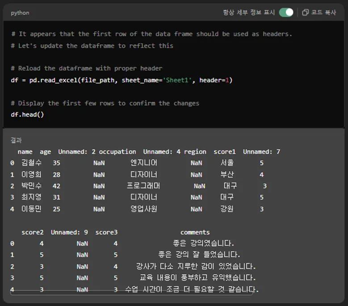The image size is (348, 306).
Task: Click the name cell 김철수
Action: tap(31, 163)
